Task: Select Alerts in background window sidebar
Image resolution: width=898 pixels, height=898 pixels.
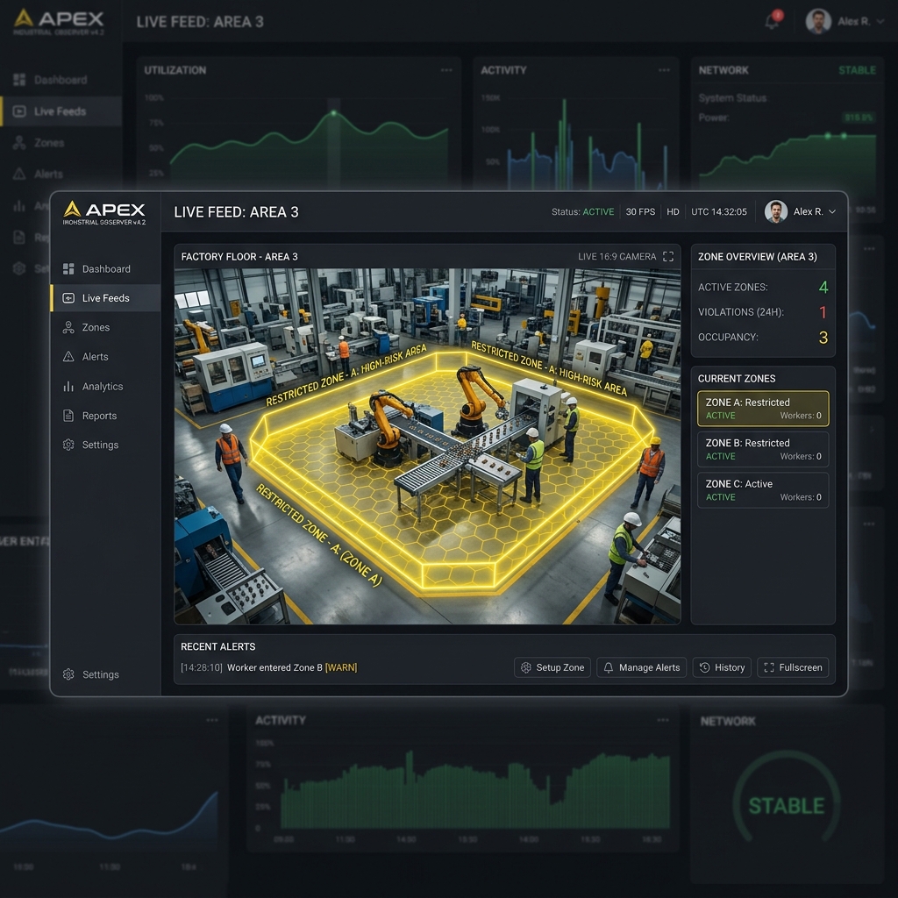Action: pyautogui.click(x=61, y=174)
